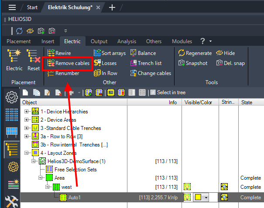Click the Electric placement icon
The image size is (264, 208).
(x=14, y=59)
